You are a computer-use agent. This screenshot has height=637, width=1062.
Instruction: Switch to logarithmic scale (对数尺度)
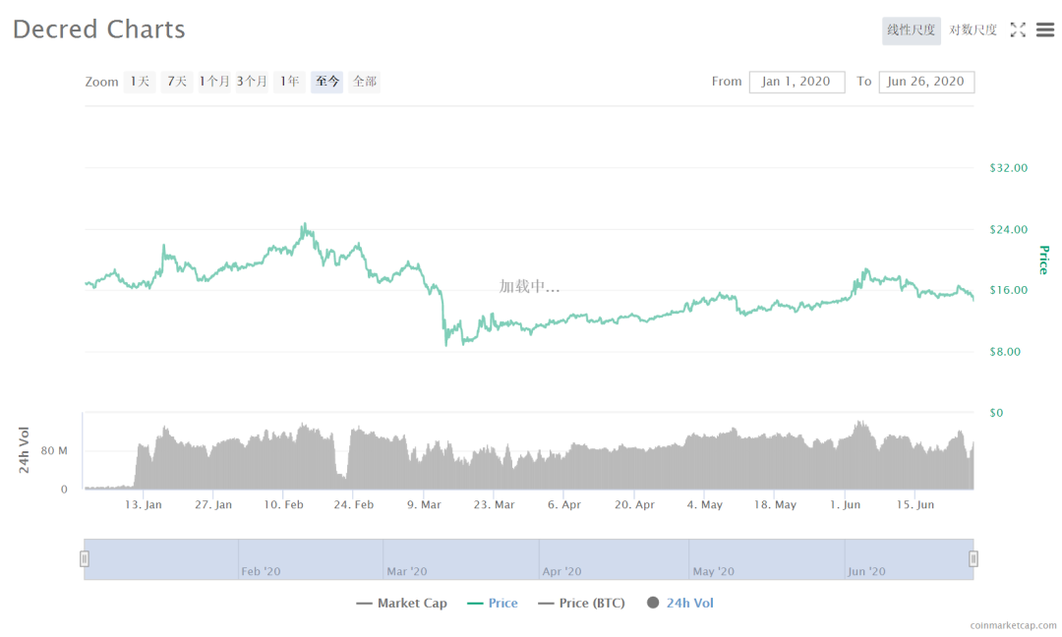coord(973,30)
